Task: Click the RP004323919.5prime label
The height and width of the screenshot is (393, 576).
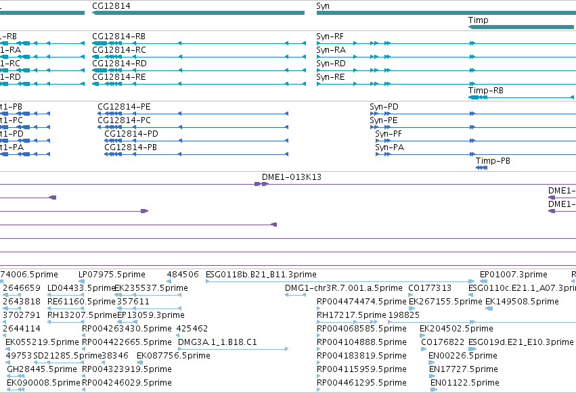Action: click(127, 369)
